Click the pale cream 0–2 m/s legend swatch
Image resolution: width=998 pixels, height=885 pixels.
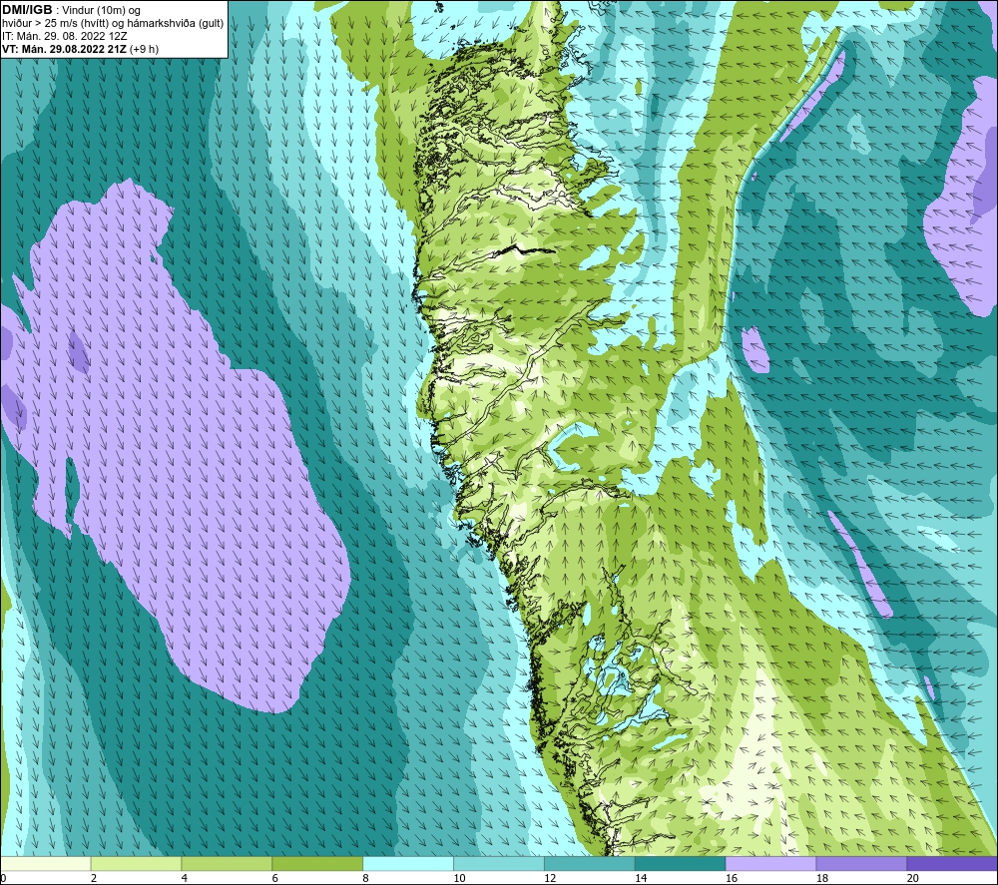pyautogui.click(x=46, y=863)
